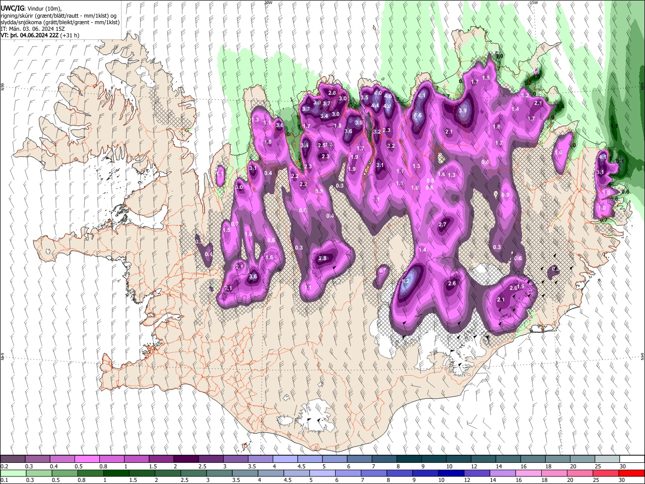The width and height of the screenshot is (645, 484).
Task: Select the red 30 swatch in rain legend row
Action: tap(631, 473)
